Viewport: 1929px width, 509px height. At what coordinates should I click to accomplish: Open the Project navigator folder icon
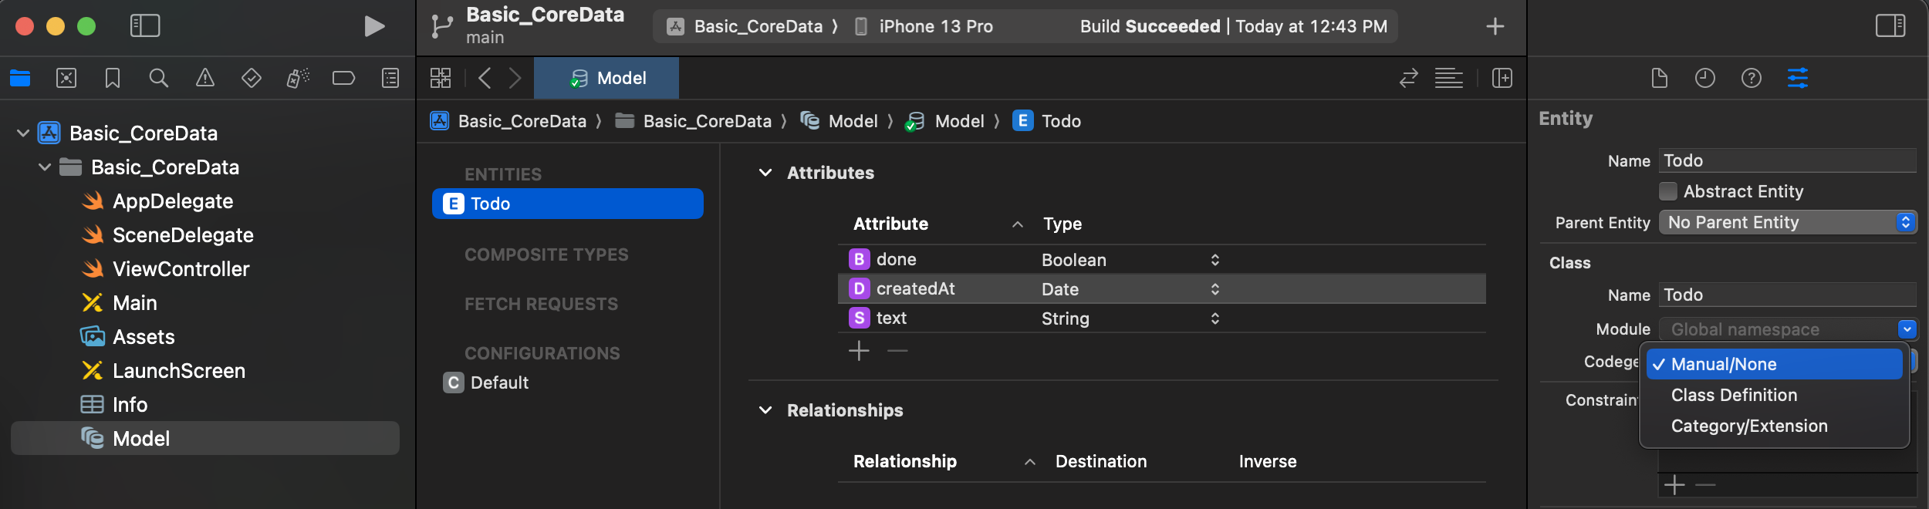point(20,78)
